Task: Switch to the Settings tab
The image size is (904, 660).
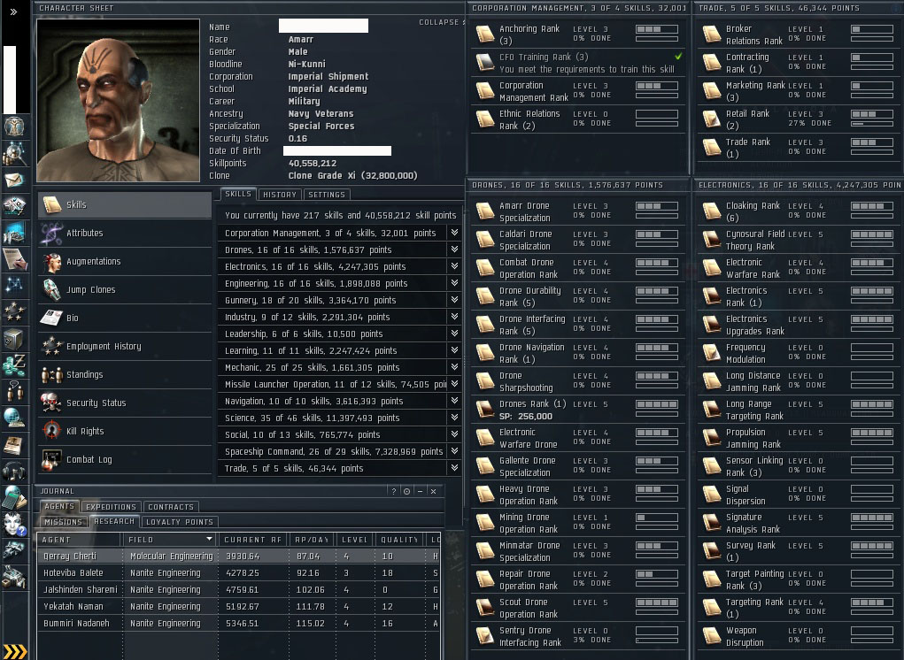Action: pyautogui.click(x=327, y=195)
